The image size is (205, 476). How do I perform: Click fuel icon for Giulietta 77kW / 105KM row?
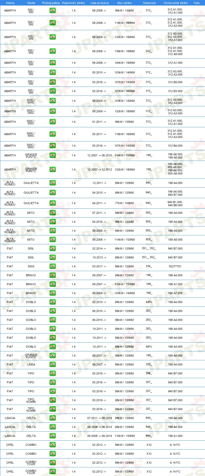[53, 203]
